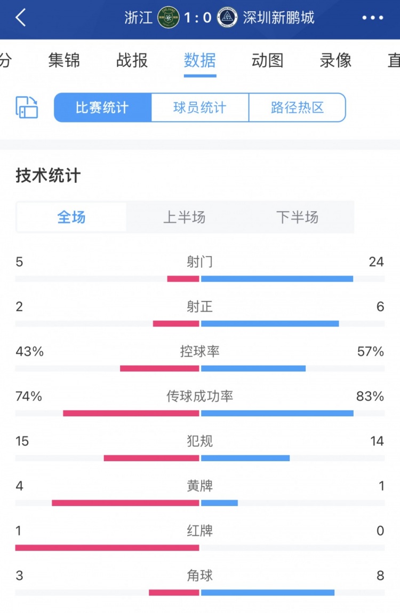Tap the screen rotate icon
400x613 pixels.
coord(27,107)
